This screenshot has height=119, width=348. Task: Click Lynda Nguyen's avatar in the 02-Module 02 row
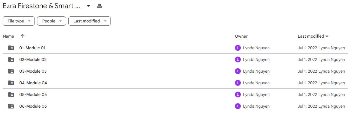[238, 60]
